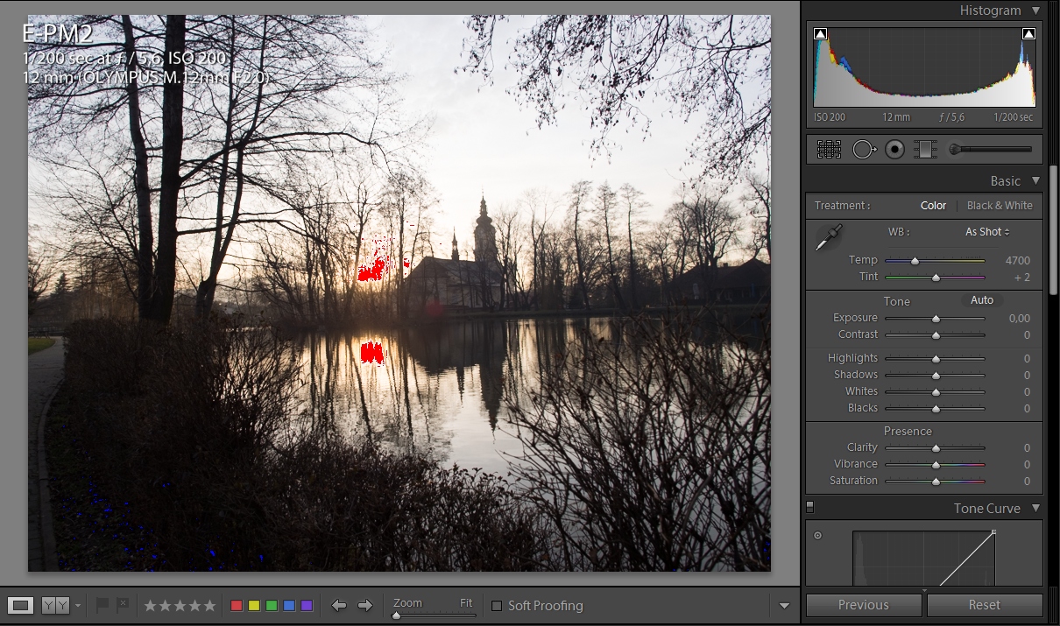Image resolution: width=1060 pixels, height=626 pixels.
Task: Switch to Loupe view mode
Action: (21, 605)
